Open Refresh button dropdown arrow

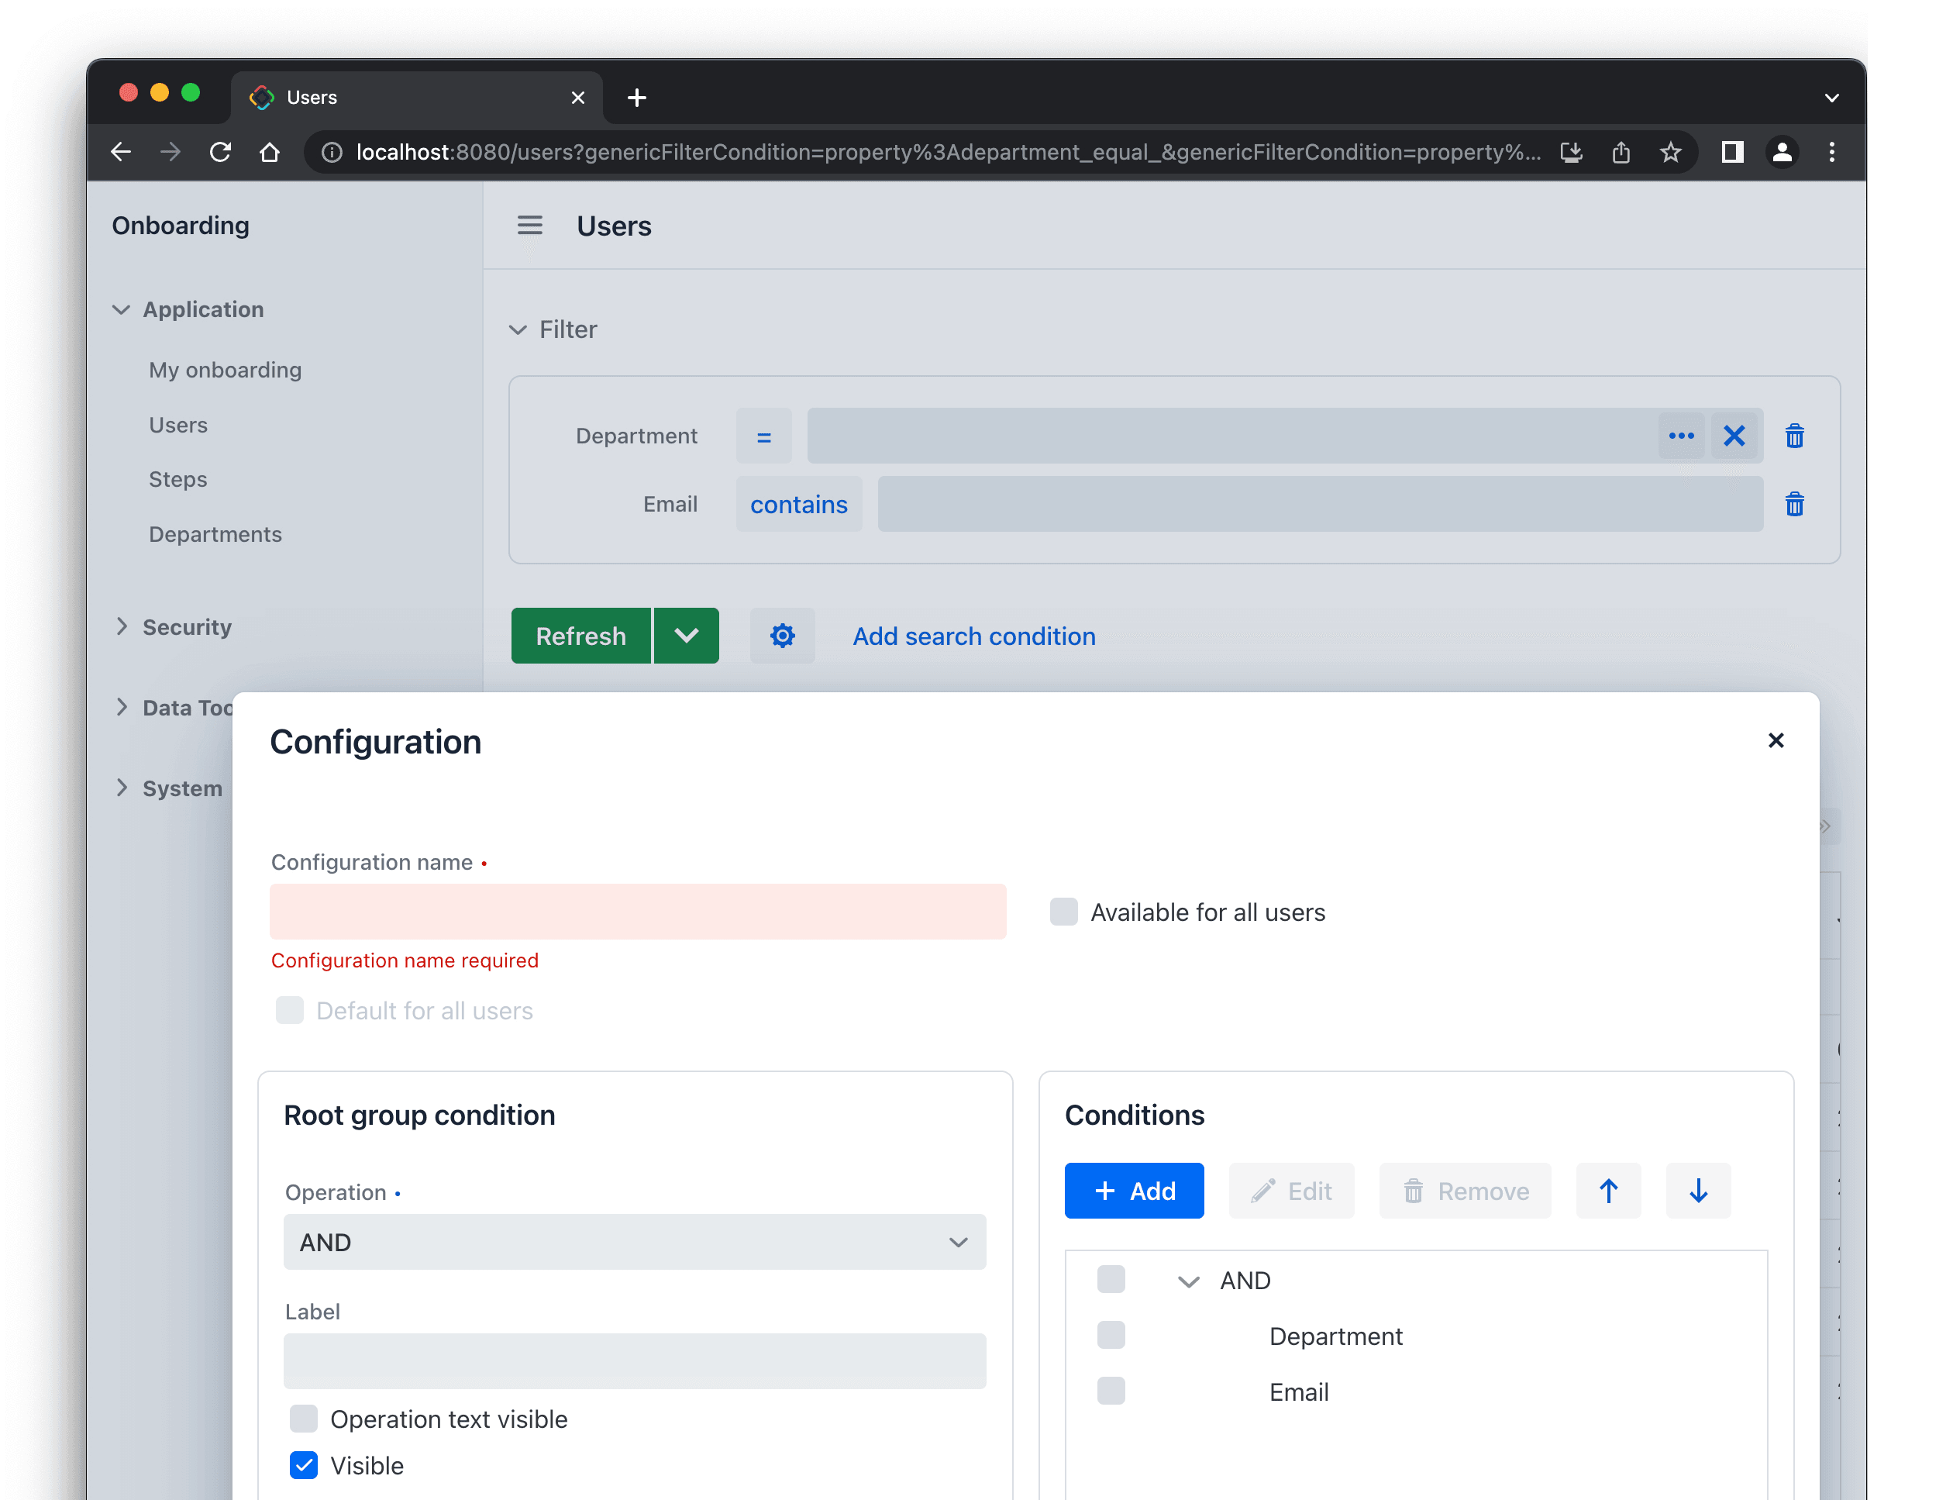coord(686,636)
